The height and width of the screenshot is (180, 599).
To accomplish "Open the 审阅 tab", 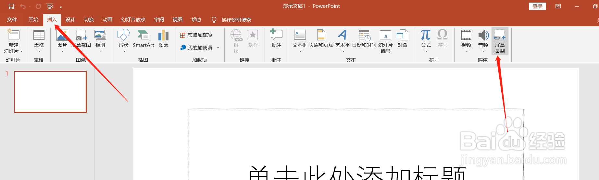I will (159, 20).
